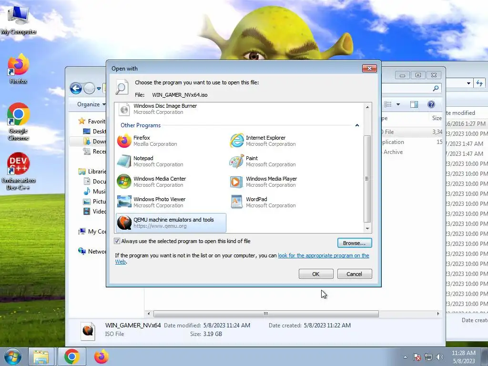The height and width of the screenshot is (366, 488).
Task: Click program list scroll down arrow
Action: coord(367,228)
